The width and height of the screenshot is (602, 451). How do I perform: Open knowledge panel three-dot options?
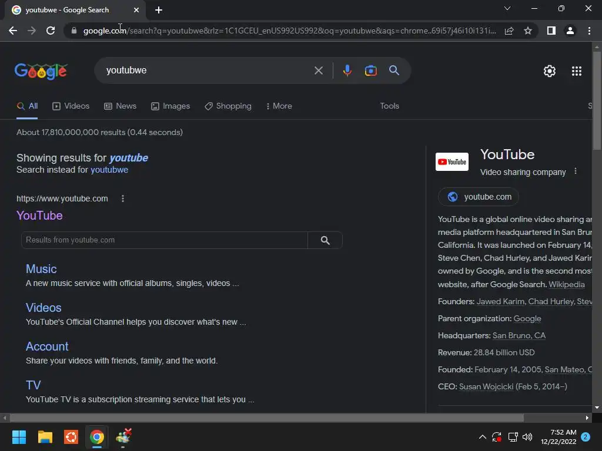[575, 171]
